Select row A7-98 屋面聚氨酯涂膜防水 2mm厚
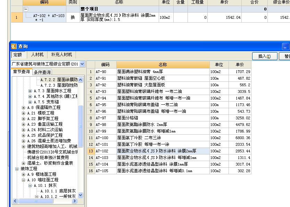The height and width of the screenshot is (207, 290). click(x=169, y=125)
